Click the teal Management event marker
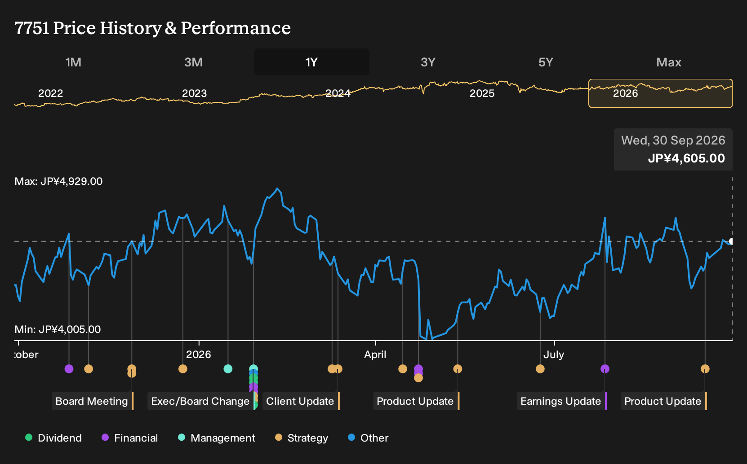 pos(228,369)
